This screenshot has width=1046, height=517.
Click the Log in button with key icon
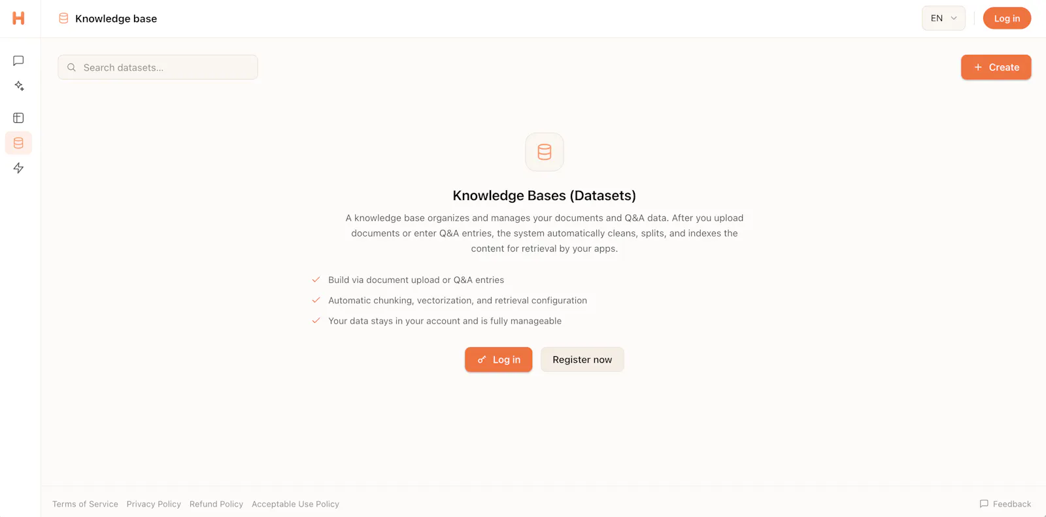pyautogui.click(x=498, y=359)
